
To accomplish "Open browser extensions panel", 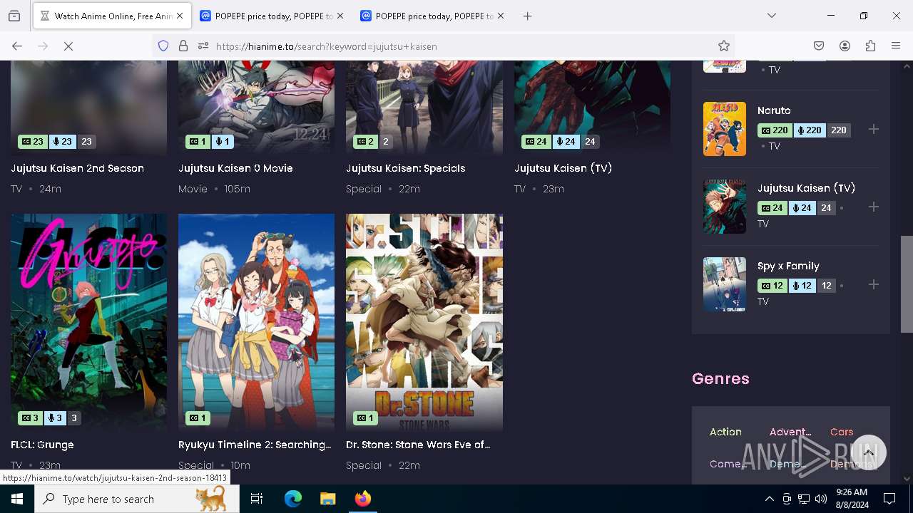I will click(x=870, y=46).
